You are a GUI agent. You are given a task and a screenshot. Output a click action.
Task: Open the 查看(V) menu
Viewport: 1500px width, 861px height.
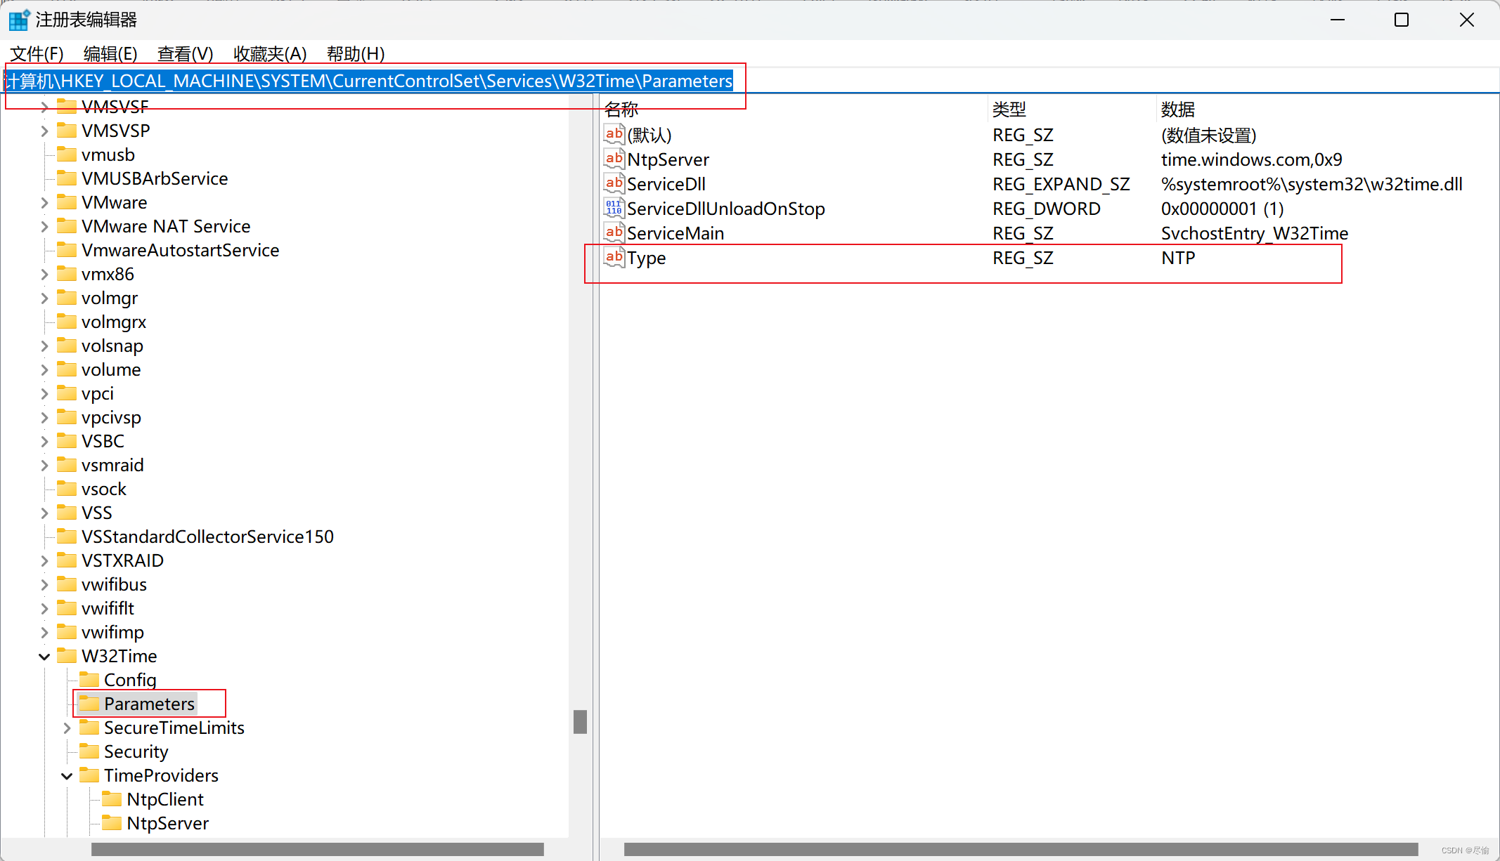186,53
